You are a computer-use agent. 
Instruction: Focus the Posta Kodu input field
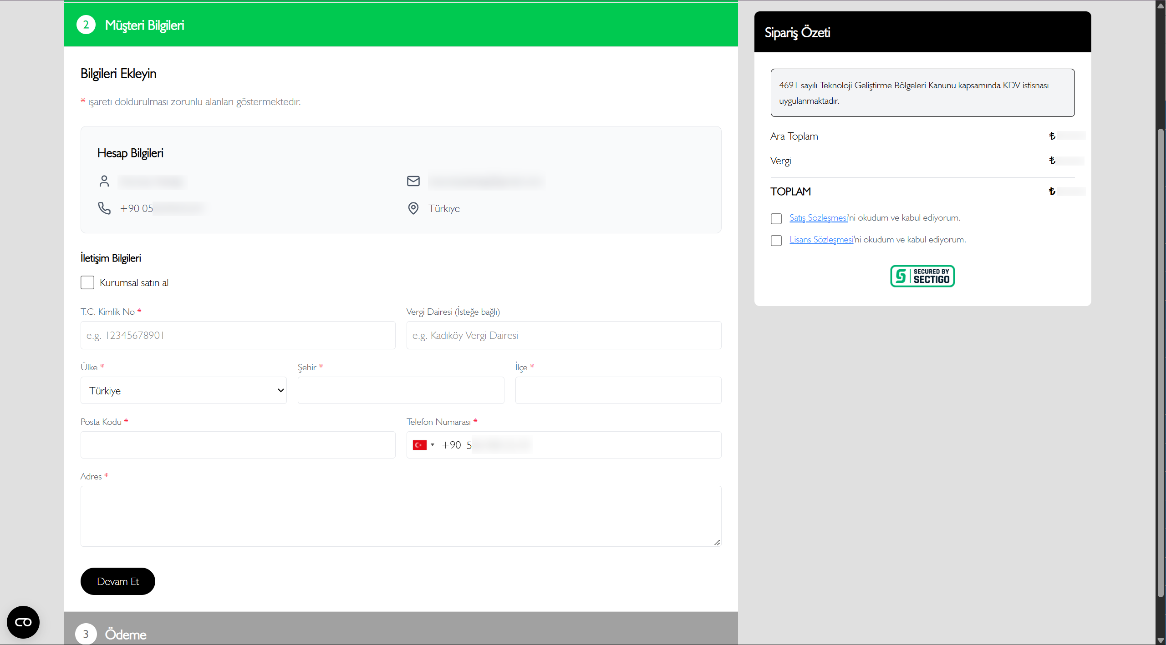238,445
